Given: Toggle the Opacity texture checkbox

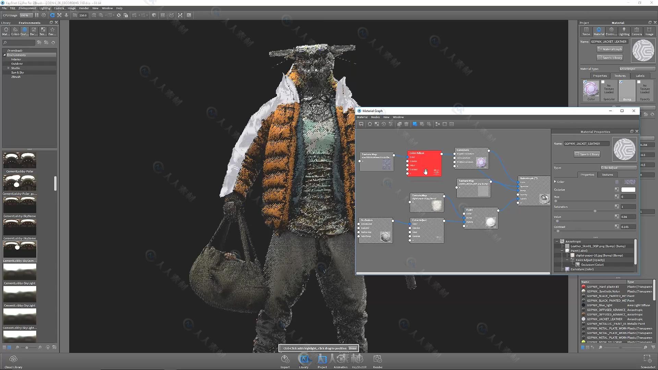Looking at the screenshot, I should [x=639, y=82].
